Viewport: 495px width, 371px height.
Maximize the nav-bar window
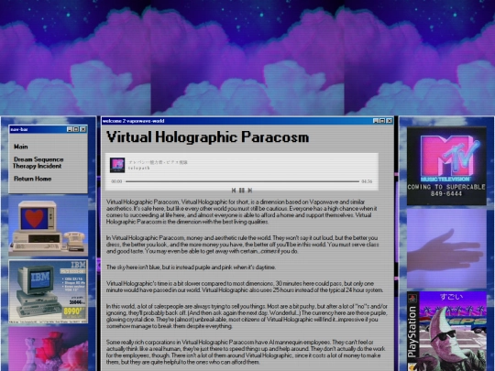(x=76, y=129)
